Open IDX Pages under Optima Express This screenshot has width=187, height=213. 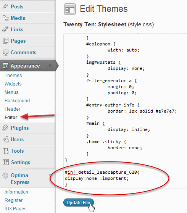[x=16, y=209]
